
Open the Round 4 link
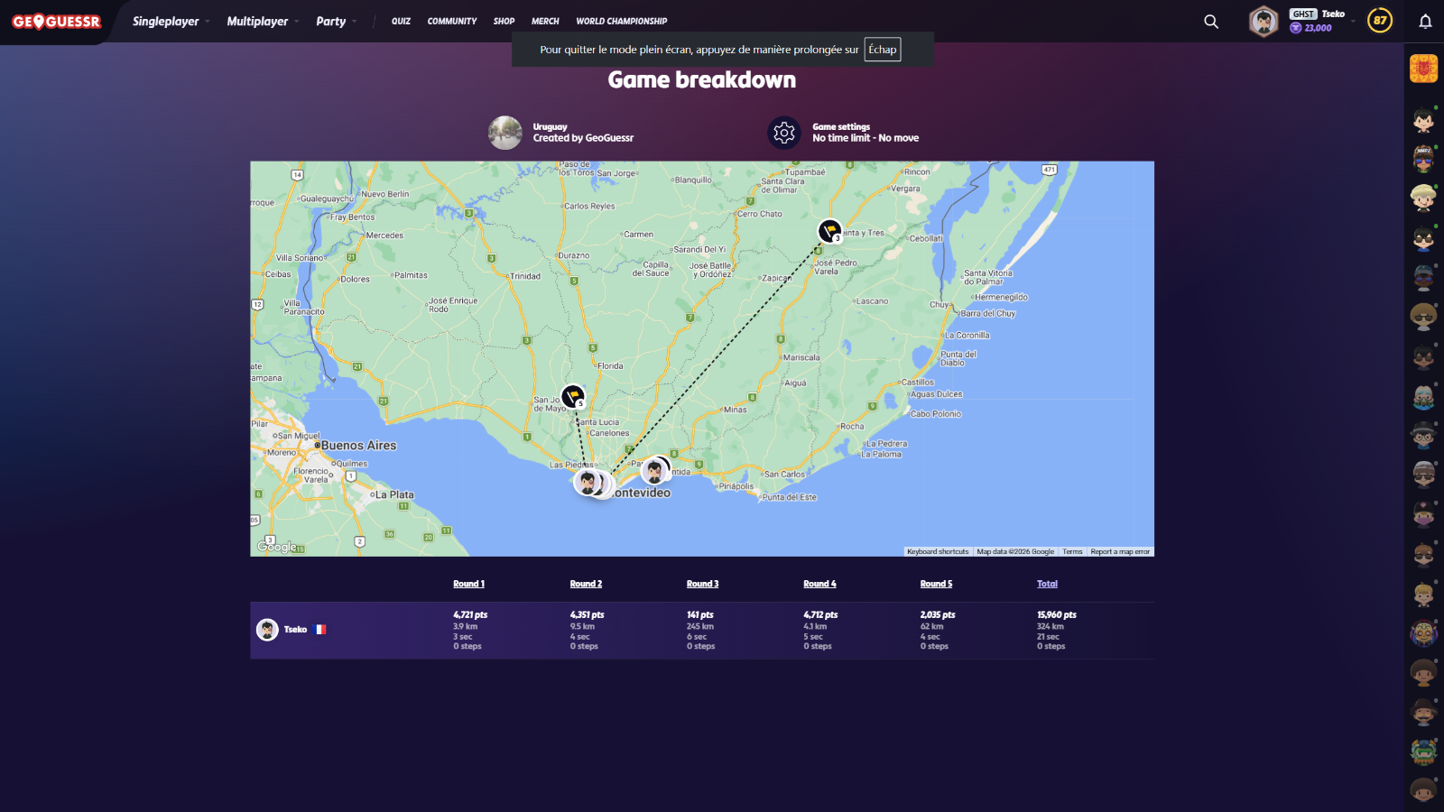[819, 584]
